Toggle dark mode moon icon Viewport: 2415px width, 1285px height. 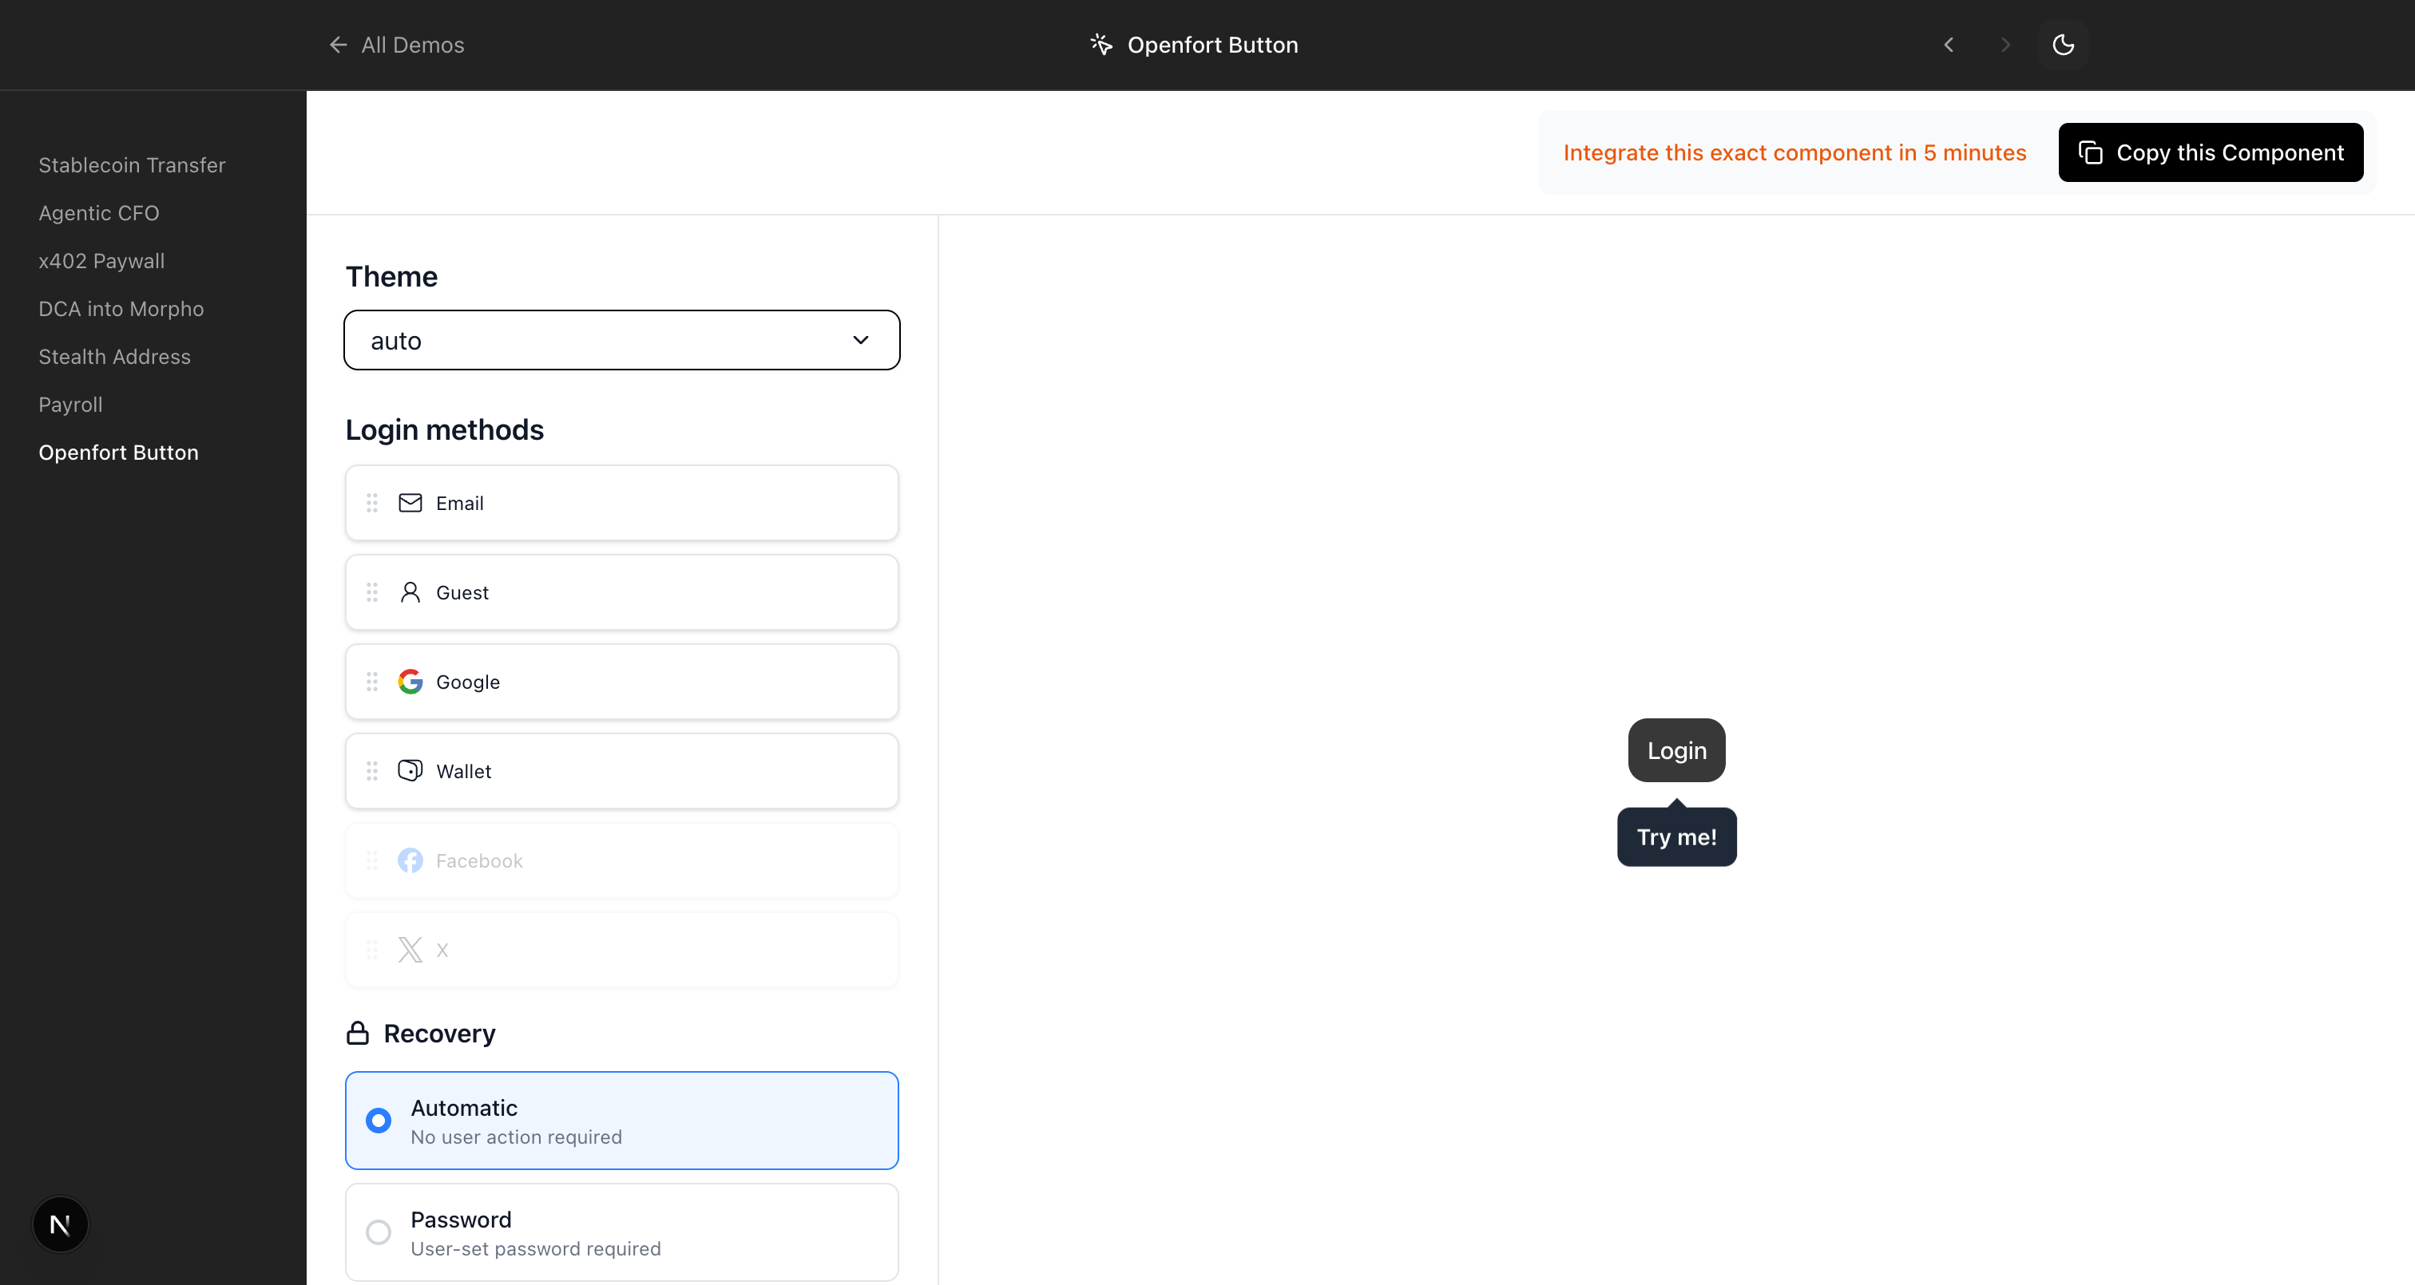(2063, 45)
